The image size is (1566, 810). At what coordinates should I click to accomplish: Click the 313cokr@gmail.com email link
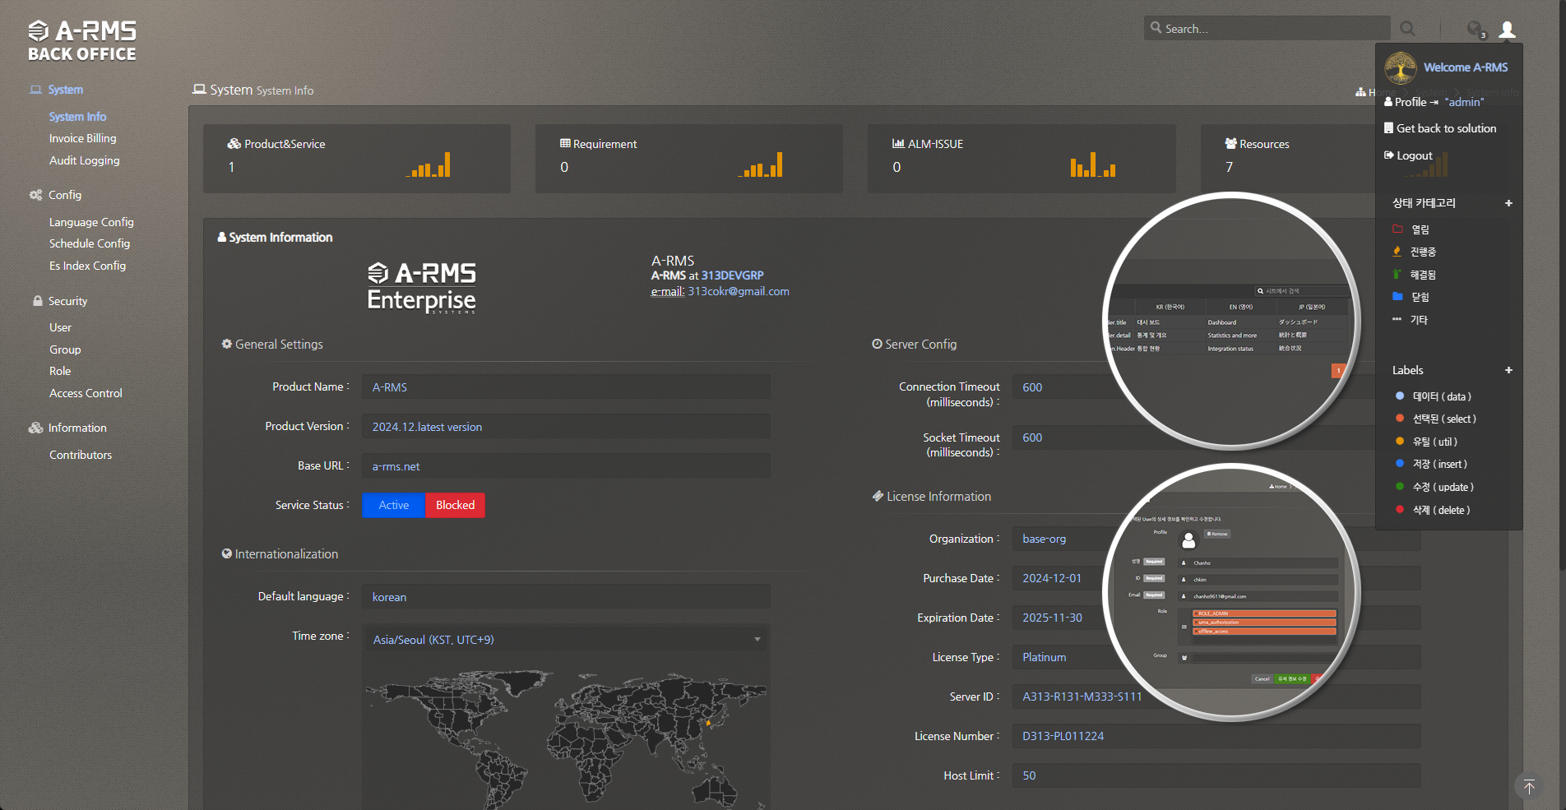(x=738, y=291)
